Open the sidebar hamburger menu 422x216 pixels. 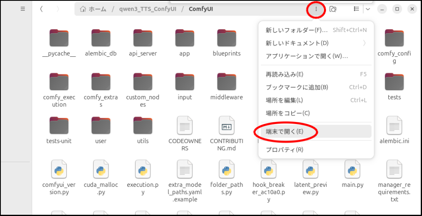23,9
